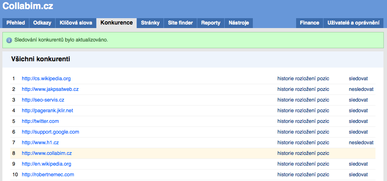Open historie rozložení pozic for www.collabim.cz

[303, 153]
